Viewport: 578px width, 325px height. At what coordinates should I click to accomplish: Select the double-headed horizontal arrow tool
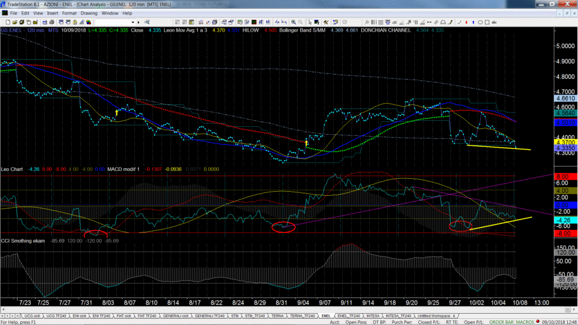(430, 22)
